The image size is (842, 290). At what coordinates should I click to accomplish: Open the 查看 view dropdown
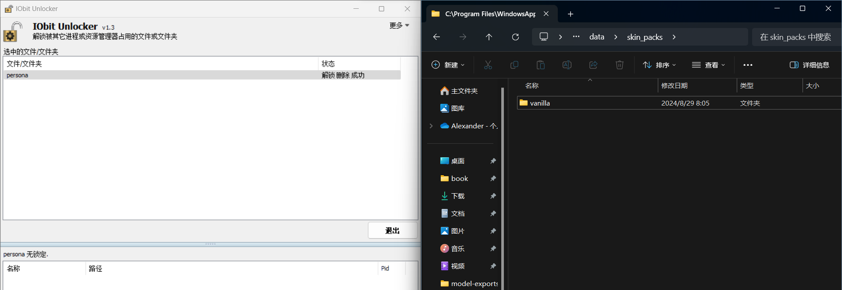708,65
